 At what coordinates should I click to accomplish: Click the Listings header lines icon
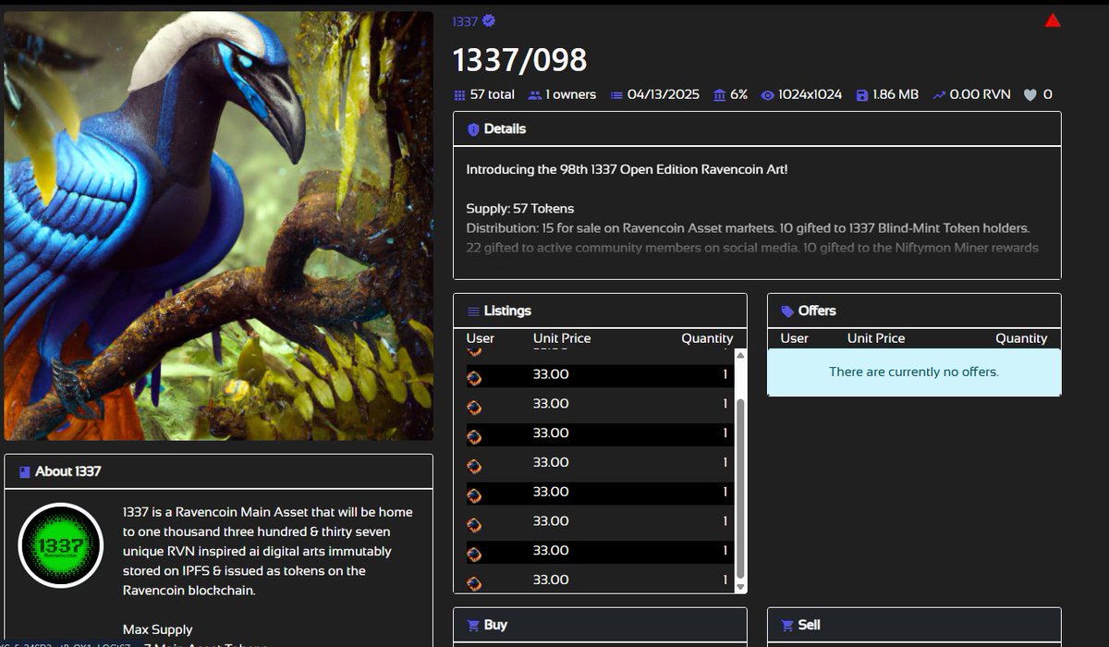click(473, 311)
